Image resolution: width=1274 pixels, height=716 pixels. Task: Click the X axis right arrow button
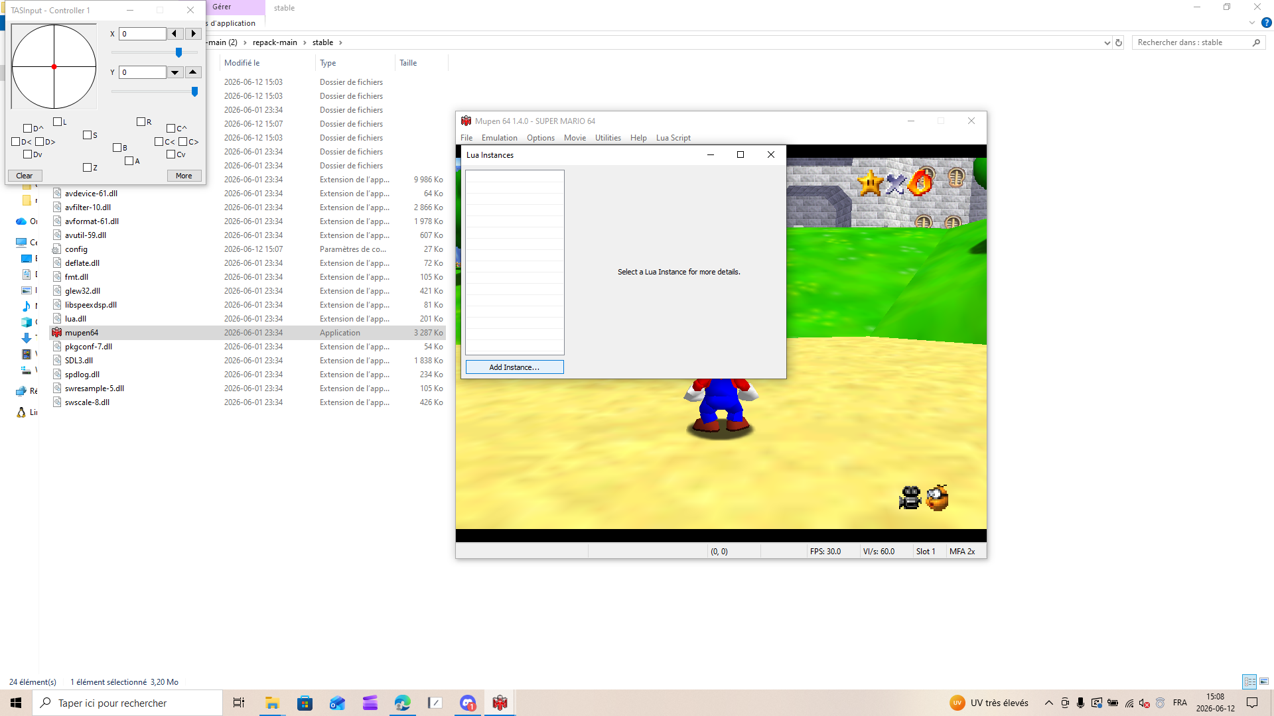193,34
